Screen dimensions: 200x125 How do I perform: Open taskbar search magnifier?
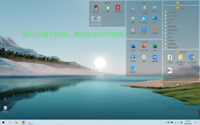tap(10, 122)
